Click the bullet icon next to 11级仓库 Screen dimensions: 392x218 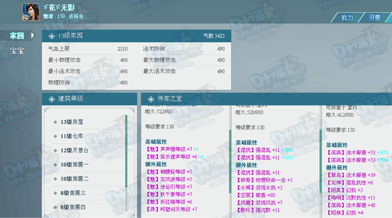(x=56, y=136)
